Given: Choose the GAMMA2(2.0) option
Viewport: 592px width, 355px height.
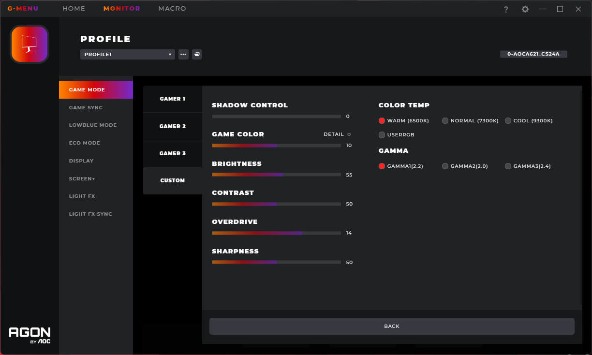Looking at the screenshot, I should point(445,166).
